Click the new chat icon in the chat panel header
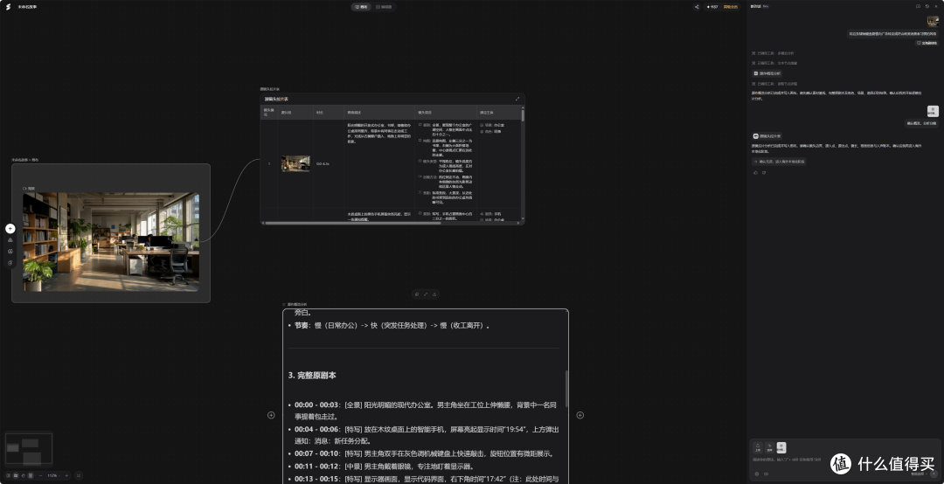Viewport: 944px width, 484px height. coord(918,6)
